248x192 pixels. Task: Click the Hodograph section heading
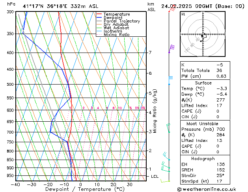click(x=203, y=158)
